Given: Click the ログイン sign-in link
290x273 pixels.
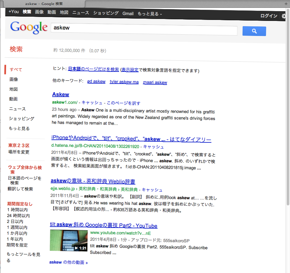Looking at the screenshot, I should 269,16.
